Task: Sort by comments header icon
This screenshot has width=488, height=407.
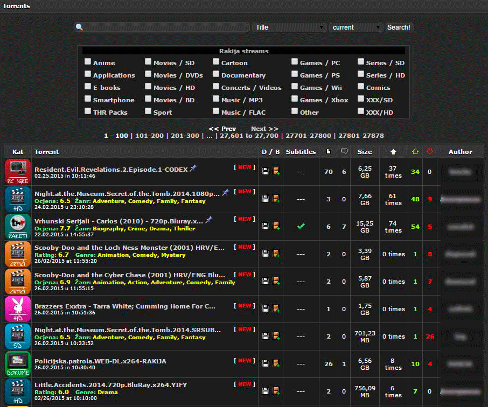Action: coord(344,151)
